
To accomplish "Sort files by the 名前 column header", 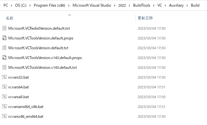I will 9,18.
